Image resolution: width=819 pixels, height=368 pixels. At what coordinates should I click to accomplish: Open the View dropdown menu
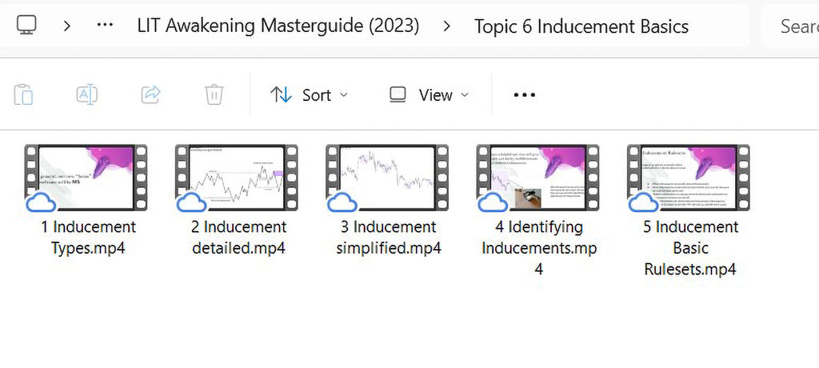pos(429,95)
